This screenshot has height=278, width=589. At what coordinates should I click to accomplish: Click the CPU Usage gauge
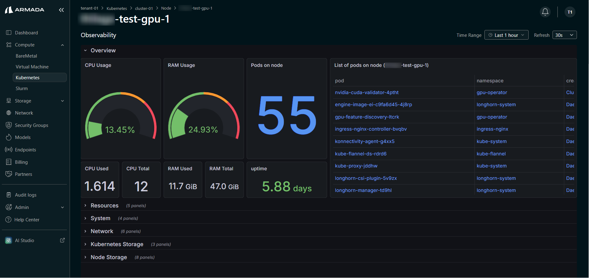coord(121,116)
